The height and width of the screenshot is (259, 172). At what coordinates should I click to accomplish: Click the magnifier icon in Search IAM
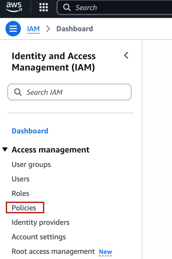pos(18,92)
